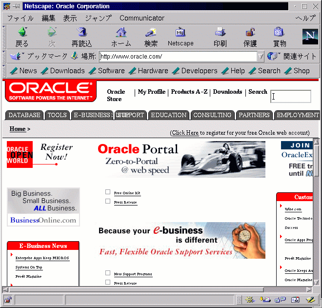
Task: Open the ヘルプ menu
Action: pos(305,18)
